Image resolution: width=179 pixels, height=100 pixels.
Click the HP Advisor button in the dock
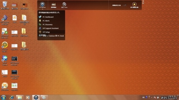(42, 5)
